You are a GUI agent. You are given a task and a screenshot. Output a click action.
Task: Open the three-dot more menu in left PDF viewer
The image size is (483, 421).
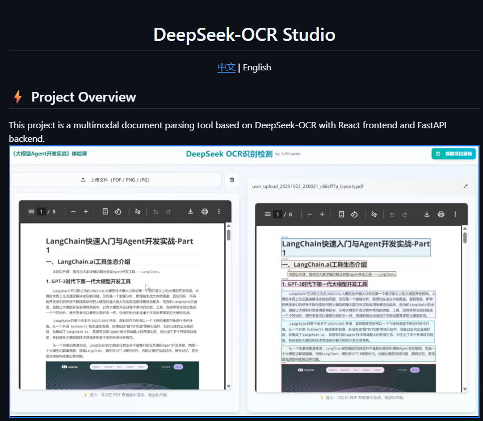tap(219, 212)
